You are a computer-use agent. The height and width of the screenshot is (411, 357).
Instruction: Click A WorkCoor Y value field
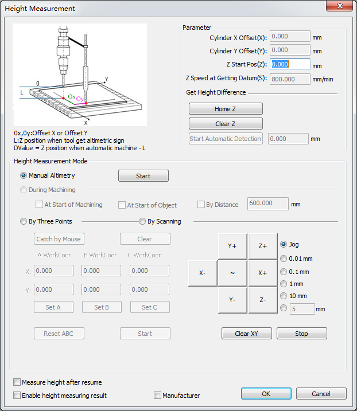(x=53, y=289)
